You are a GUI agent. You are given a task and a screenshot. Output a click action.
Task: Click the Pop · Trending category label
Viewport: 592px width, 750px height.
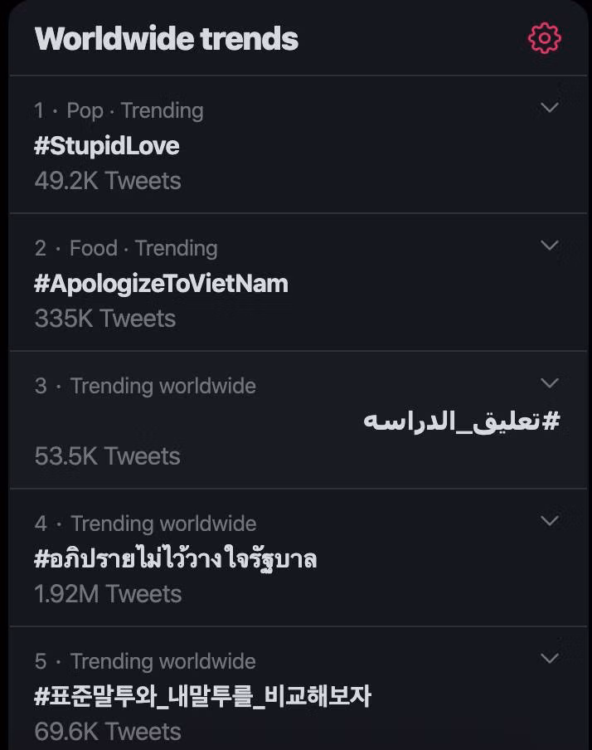point(122,110)
